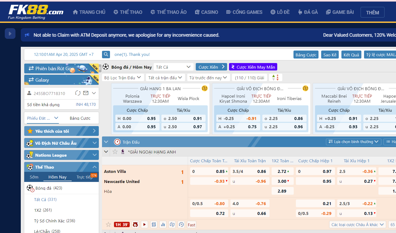Click the search magnifier button
The width and height of the screenshot is (396, 233).
(106, 55)
